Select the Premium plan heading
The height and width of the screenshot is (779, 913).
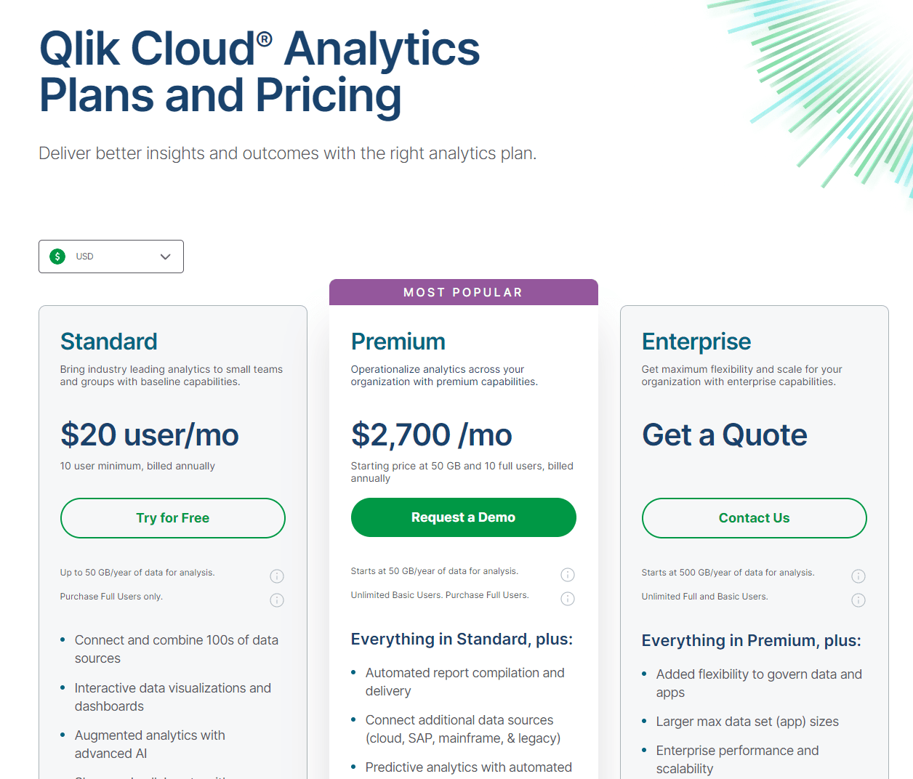tap(398, 341)
